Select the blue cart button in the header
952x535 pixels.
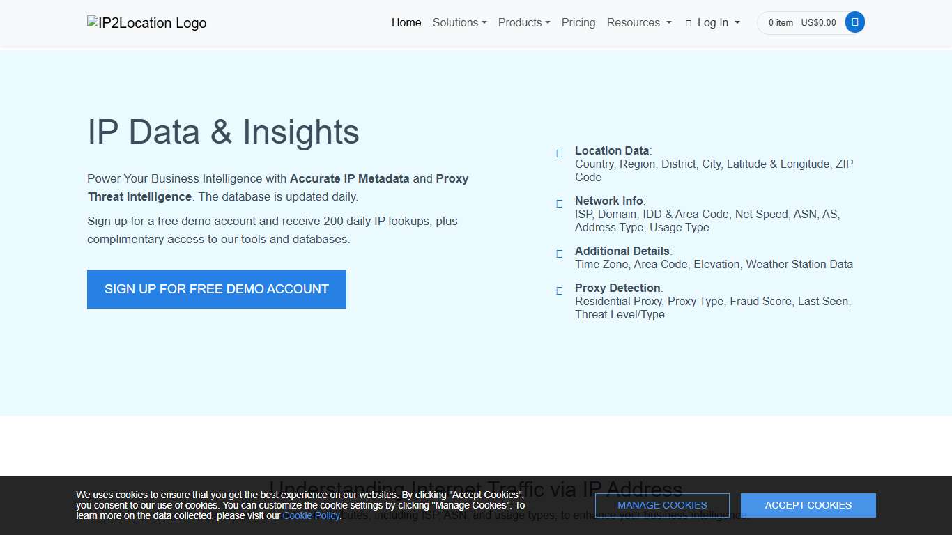pos(854,22)
